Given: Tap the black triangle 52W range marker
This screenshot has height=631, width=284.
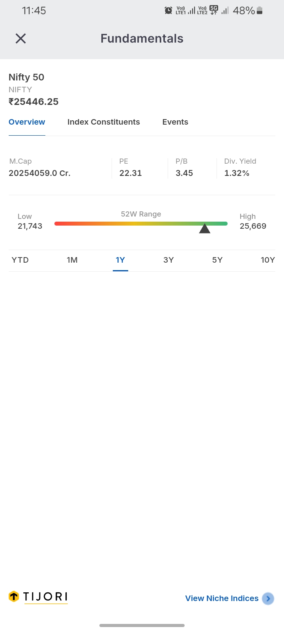Looking at the screenshot, I should [x=204, y=228].
